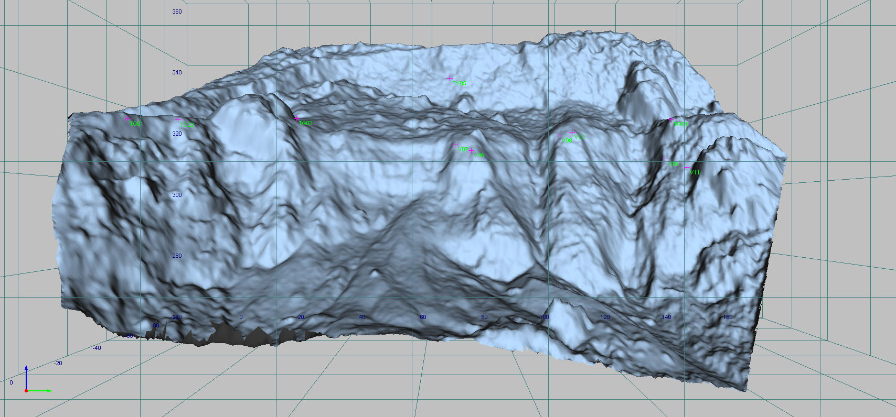Select the V09 point marker
The width and height of the screenshot is (896, 417).
[572, 133]
